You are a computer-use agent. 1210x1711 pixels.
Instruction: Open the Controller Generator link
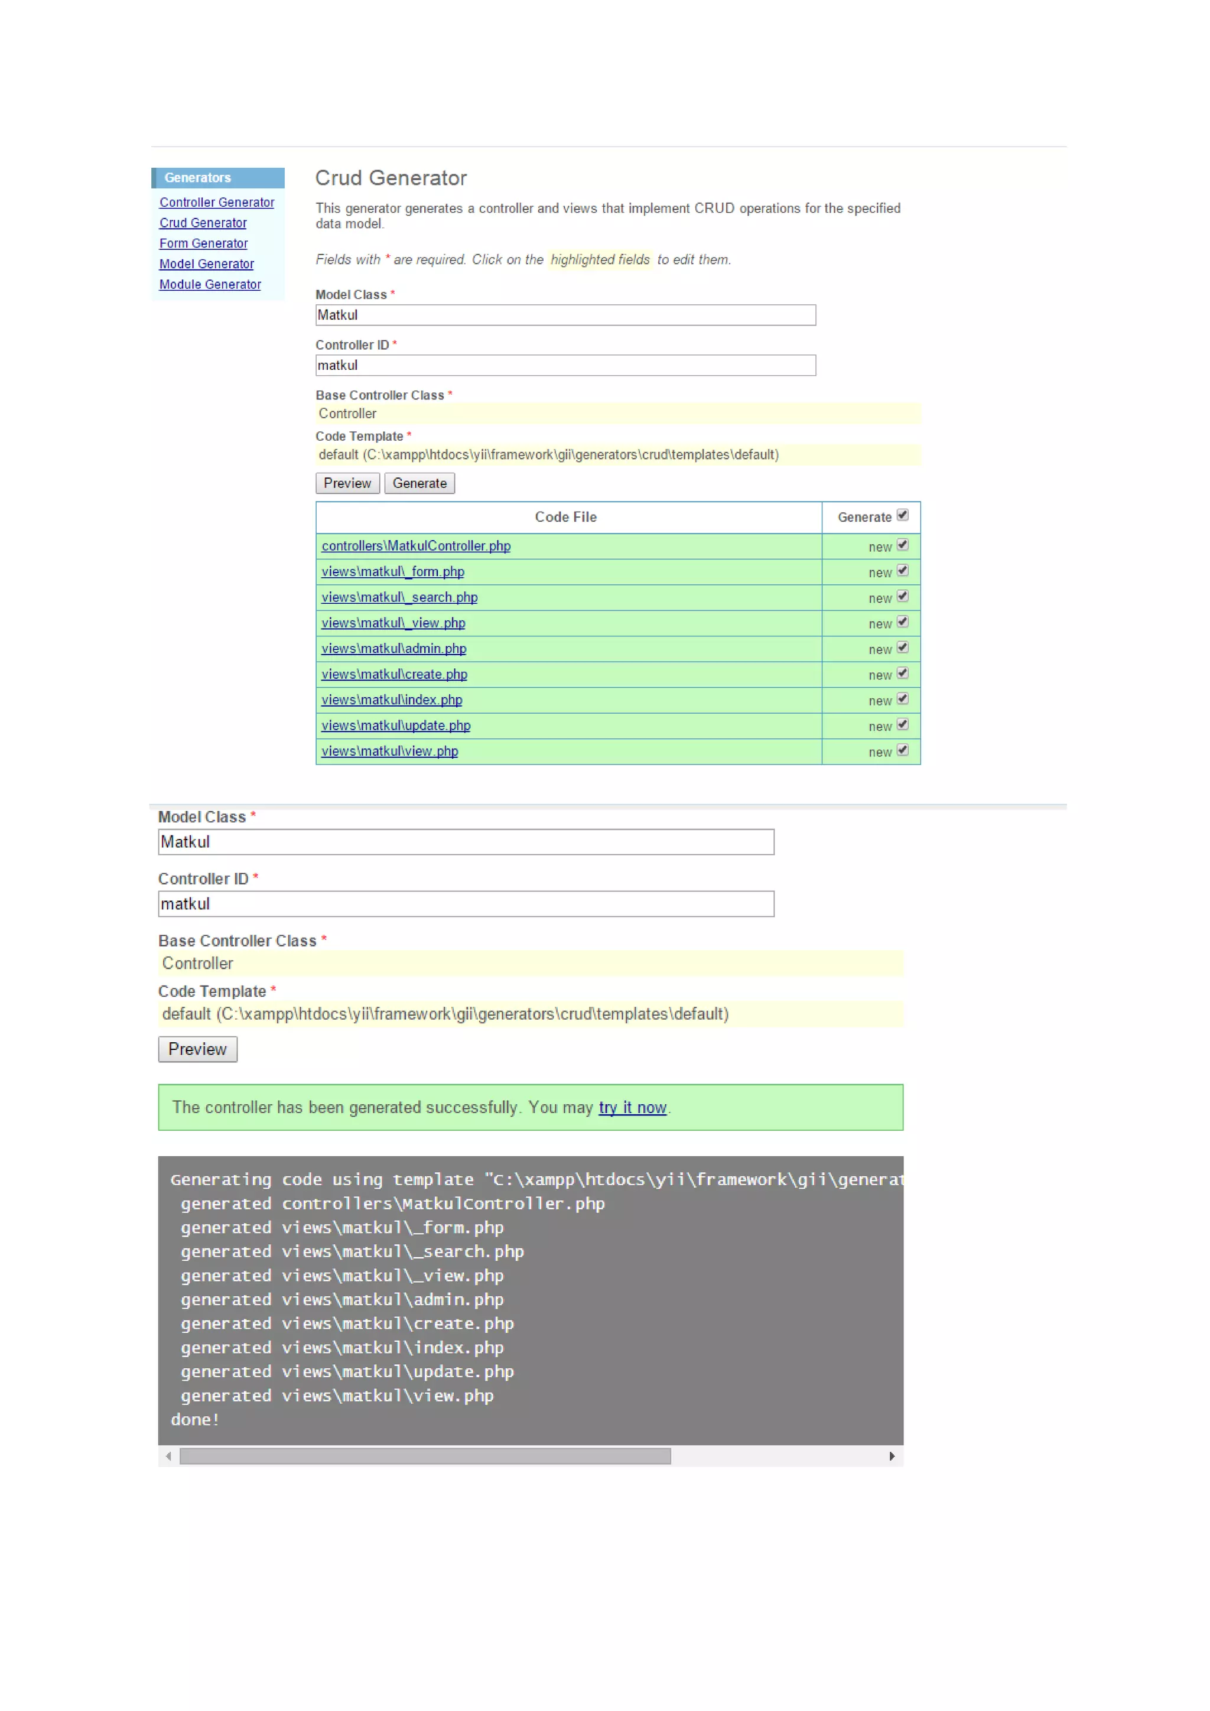(216, 202)
